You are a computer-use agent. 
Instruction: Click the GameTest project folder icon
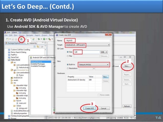(9, 57)
